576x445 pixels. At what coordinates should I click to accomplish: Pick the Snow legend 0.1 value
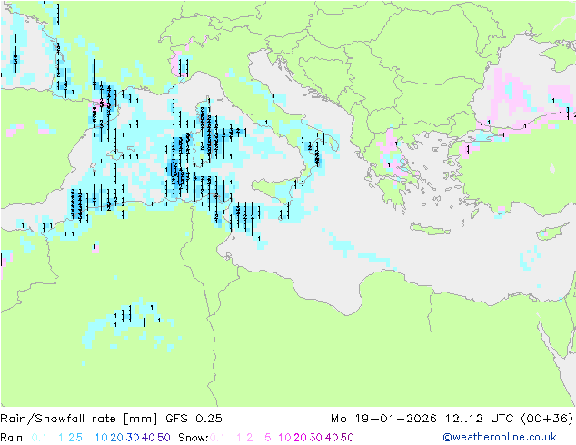tap(217, 438)
